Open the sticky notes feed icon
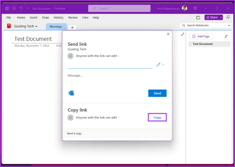This screenshot has width=235, height=167. point(198,18)
